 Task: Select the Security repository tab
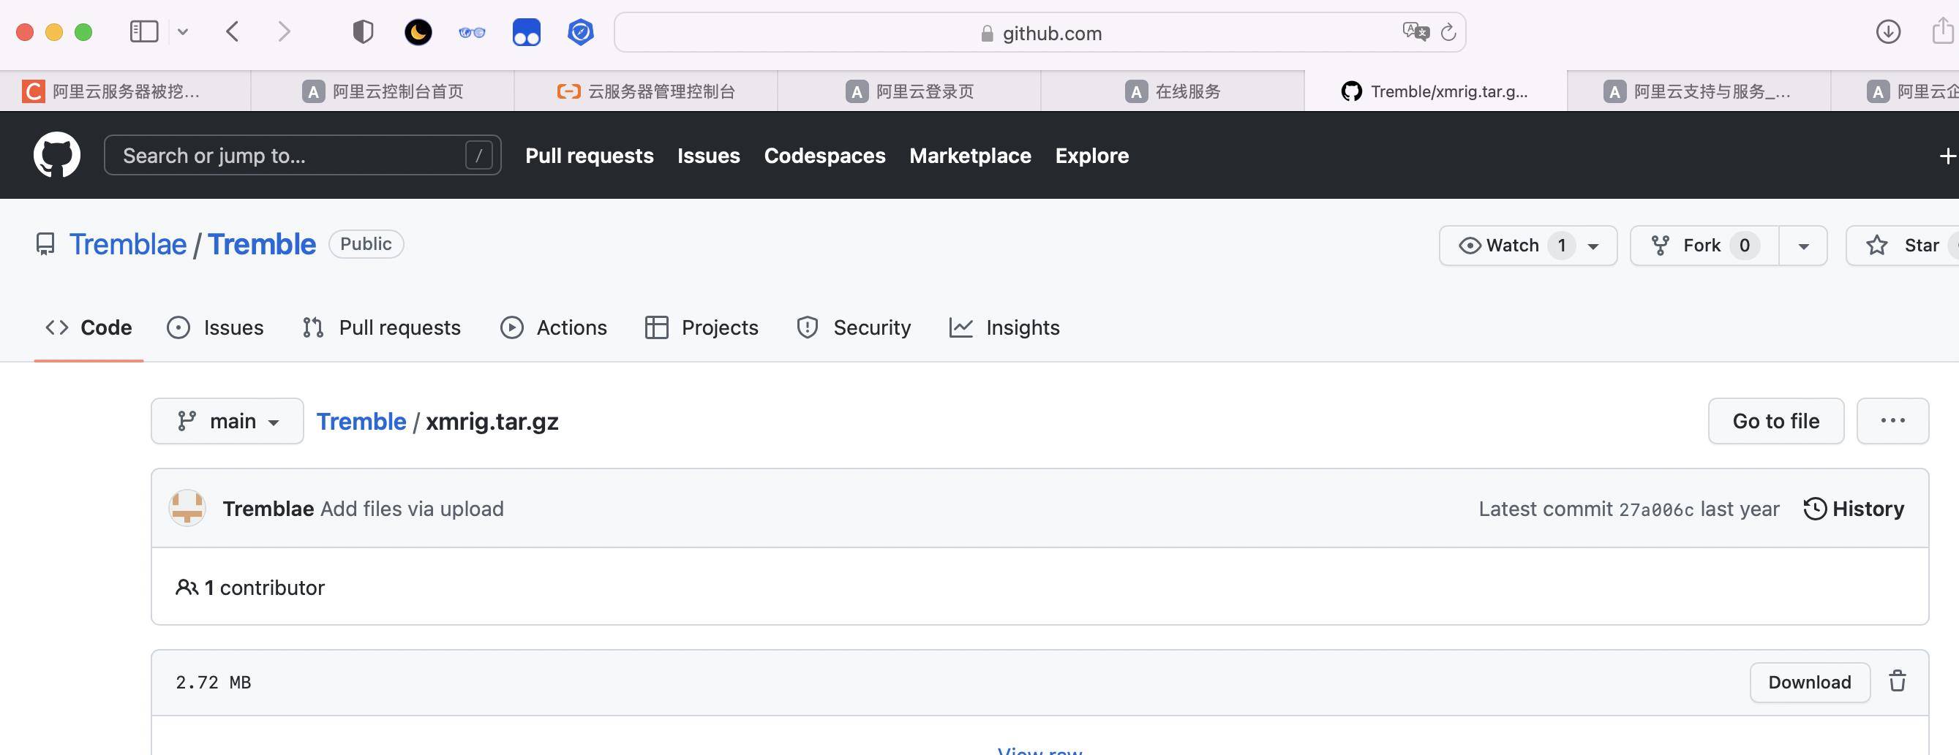coord(853,327)
